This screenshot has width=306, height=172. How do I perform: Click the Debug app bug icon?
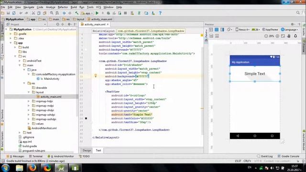(x=109, y=13)
